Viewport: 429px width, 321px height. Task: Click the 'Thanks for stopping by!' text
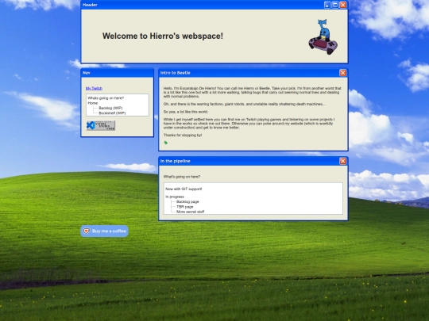183,135
